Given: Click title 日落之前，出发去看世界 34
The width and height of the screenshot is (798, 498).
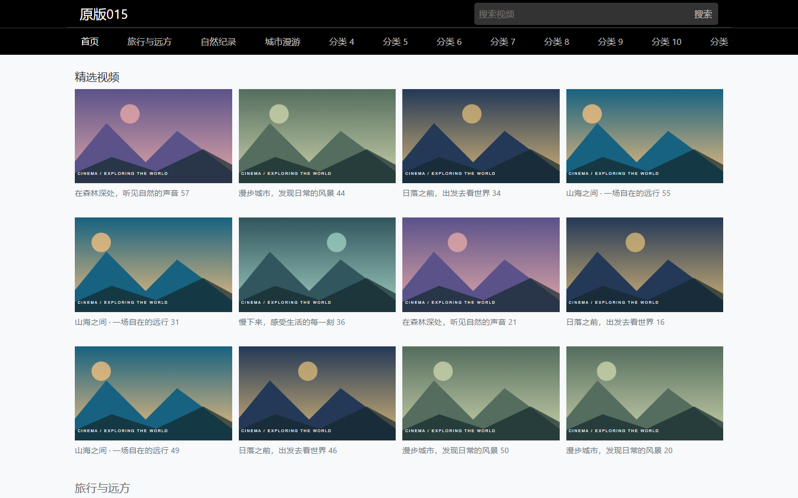Looking at the screenshot, I should click(452, 193).
